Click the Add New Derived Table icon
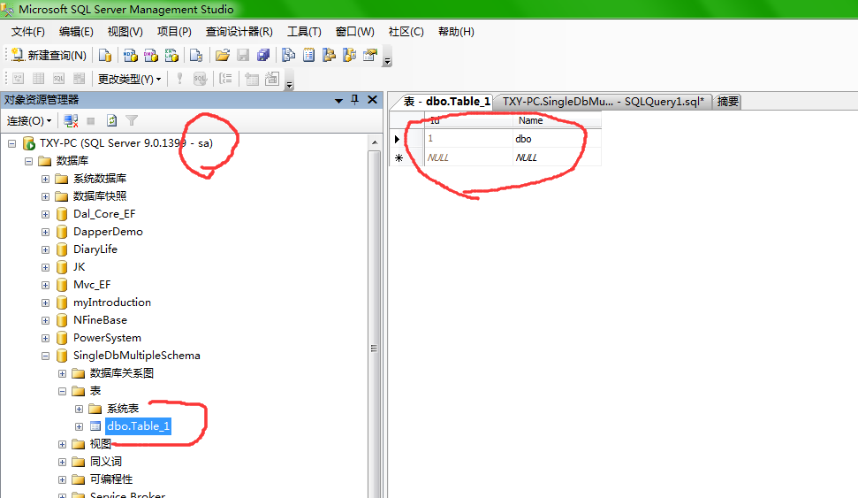This screenshot has height=498, width=858. (272, 79)
